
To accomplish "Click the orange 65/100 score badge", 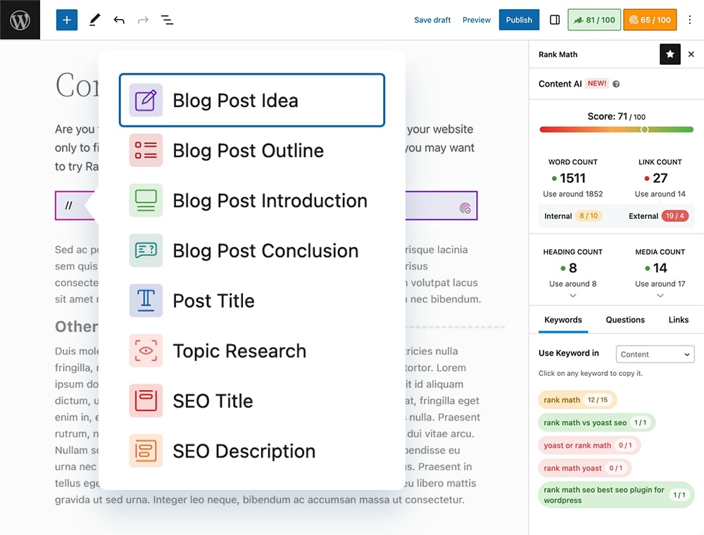I will pyautogui.click(x=650, y=20).
